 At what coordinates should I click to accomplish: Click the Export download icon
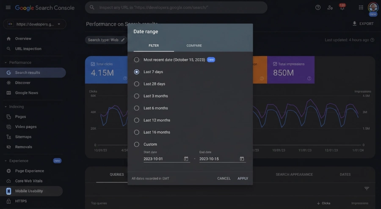(354, 24)
